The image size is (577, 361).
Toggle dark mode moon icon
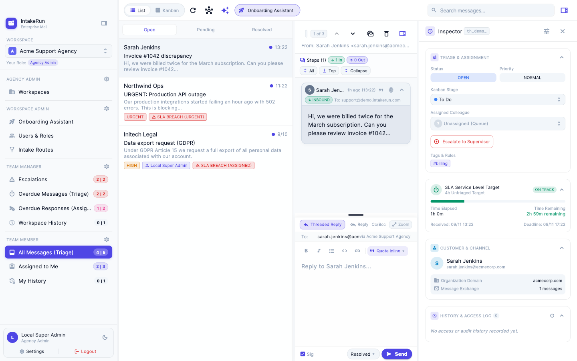[x=105, y=337]
